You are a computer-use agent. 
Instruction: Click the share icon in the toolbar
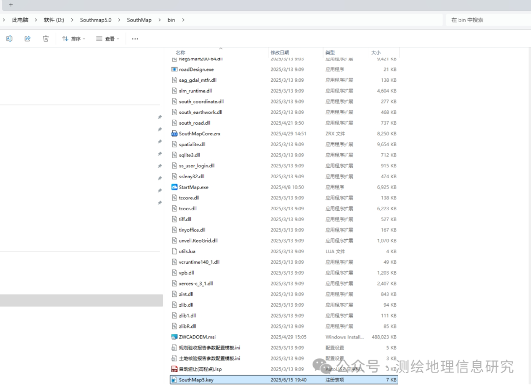(x=27, y=38)
